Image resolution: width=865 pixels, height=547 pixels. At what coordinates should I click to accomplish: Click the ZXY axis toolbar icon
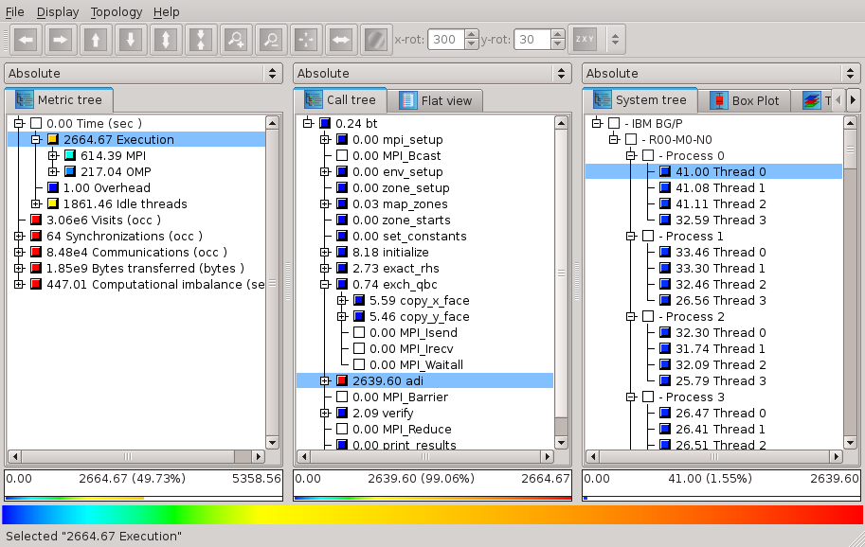coord(583,40)
